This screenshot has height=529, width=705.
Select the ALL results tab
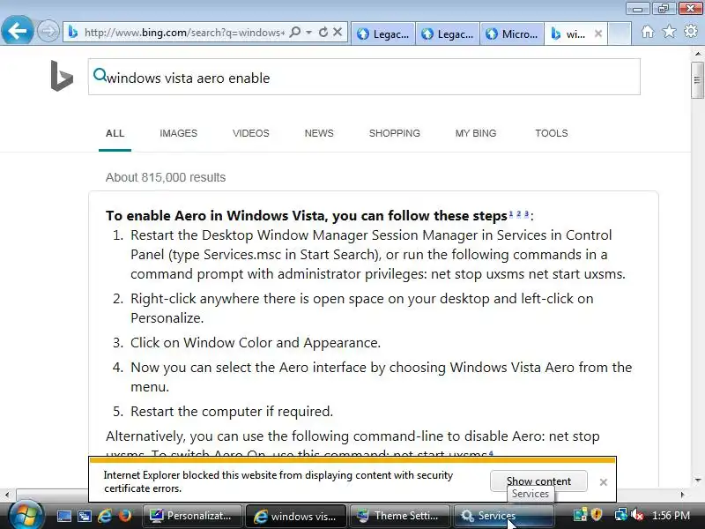[115, 133]
